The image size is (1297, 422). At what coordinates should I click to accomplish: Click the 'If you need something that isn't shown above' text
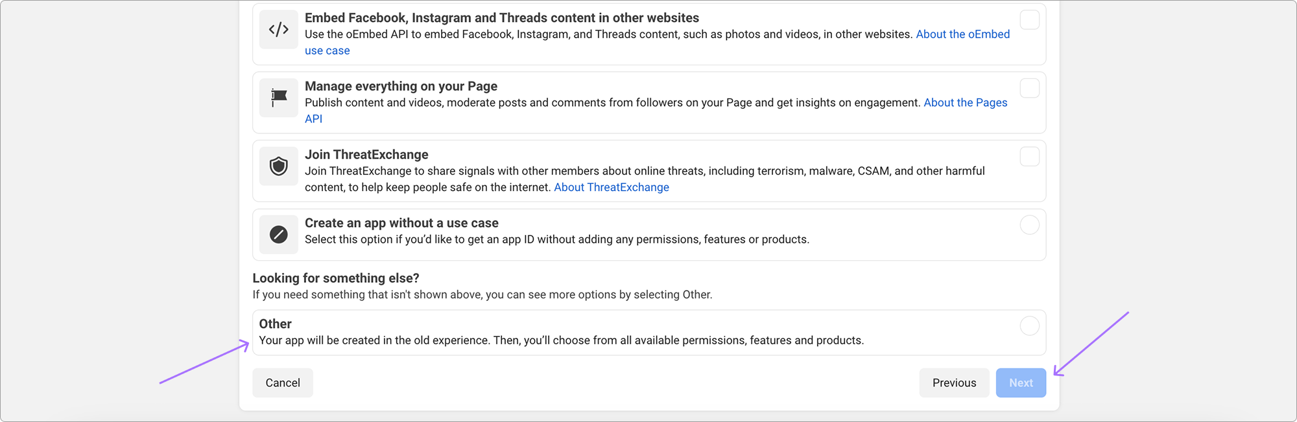pyautogui.click(x=482, y=294)
